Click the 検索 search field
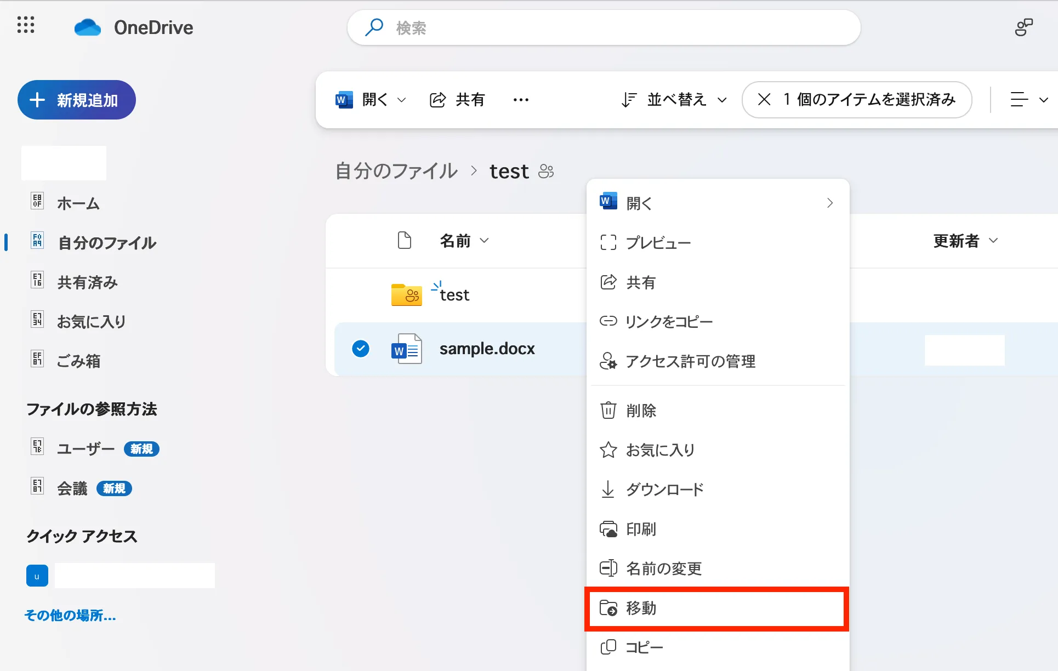The width and height of the screenshot is (1058, 671). (x=603, y=27)
